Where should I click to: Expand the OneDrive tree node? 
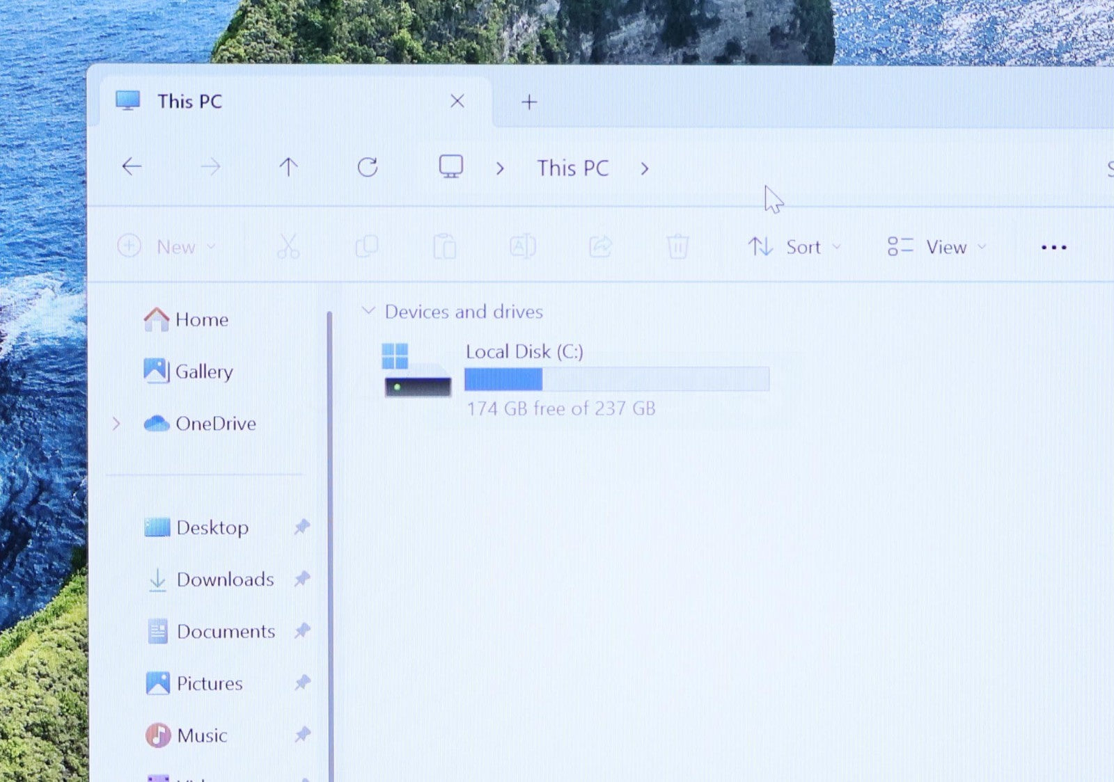coord(116,424)
